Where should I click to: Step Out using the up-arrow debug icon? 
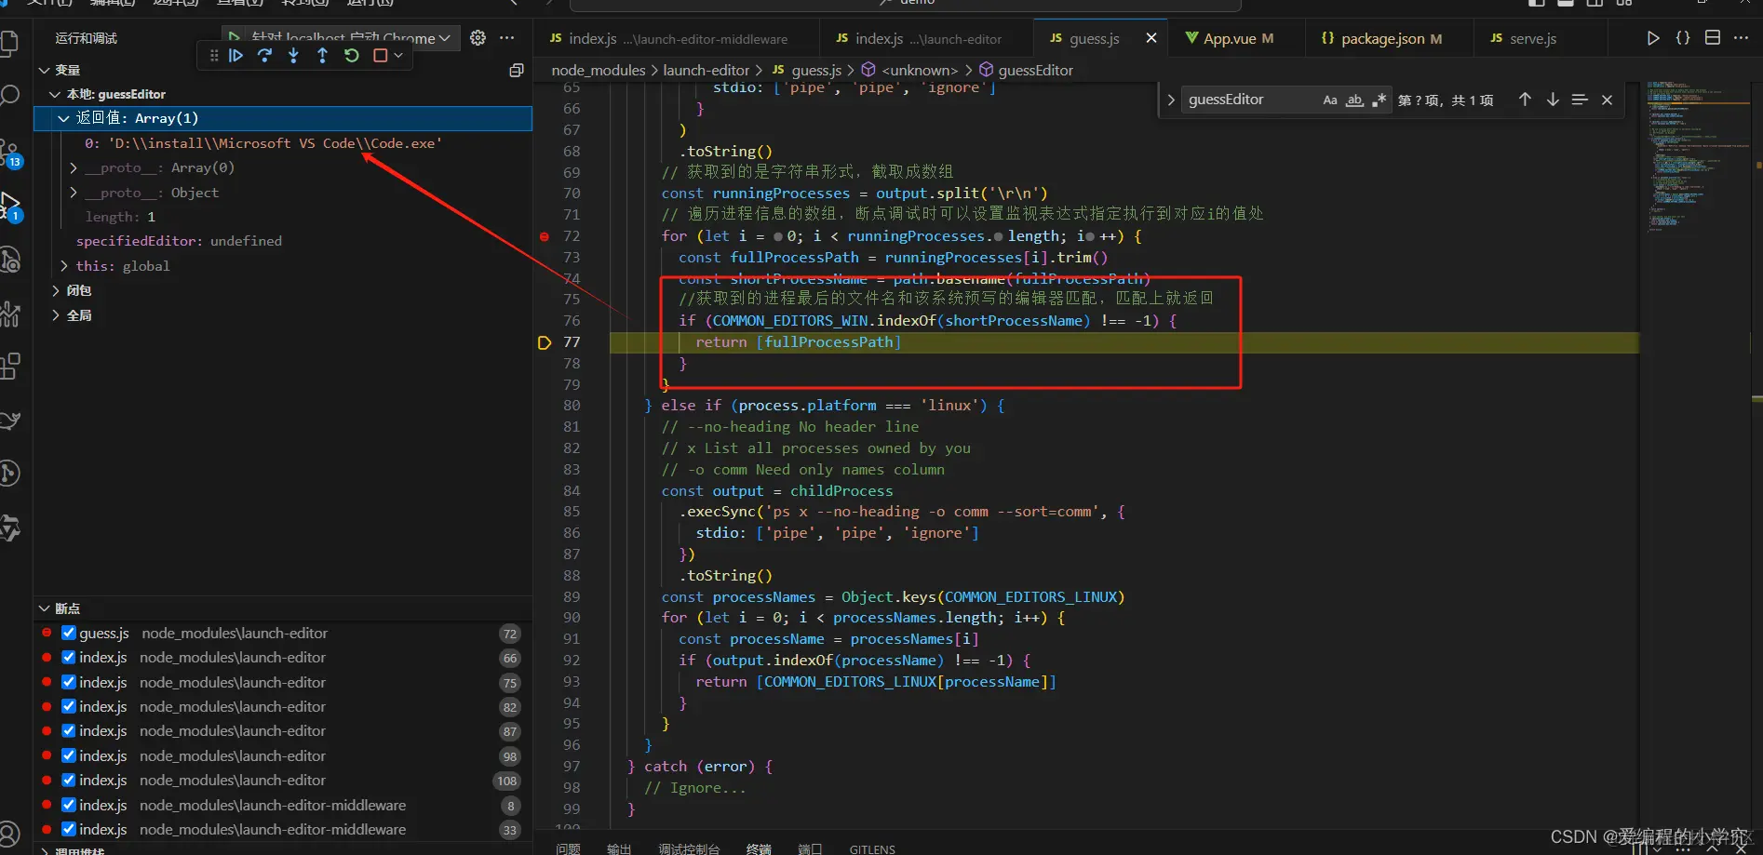322,56
